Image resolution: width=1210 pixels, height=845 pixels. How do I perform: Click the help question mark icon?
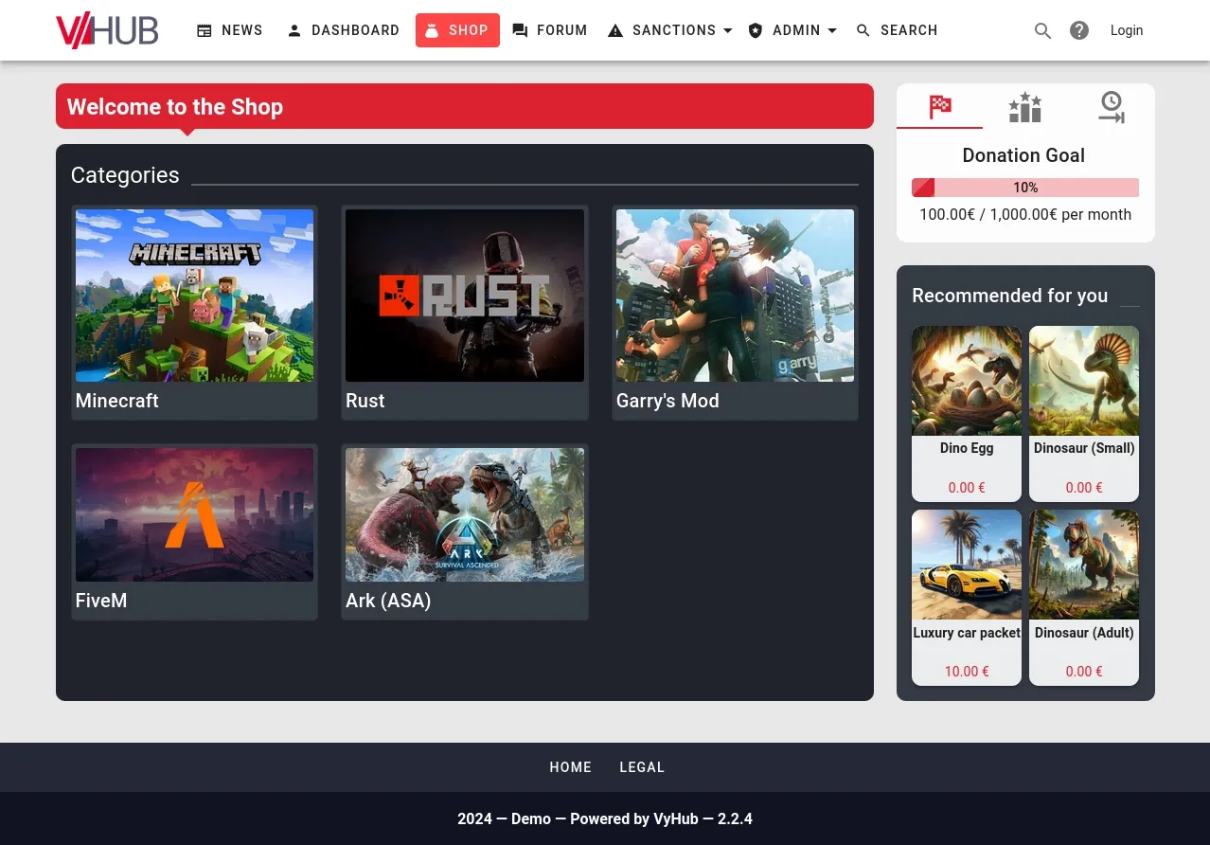(x=1079, y=30)
